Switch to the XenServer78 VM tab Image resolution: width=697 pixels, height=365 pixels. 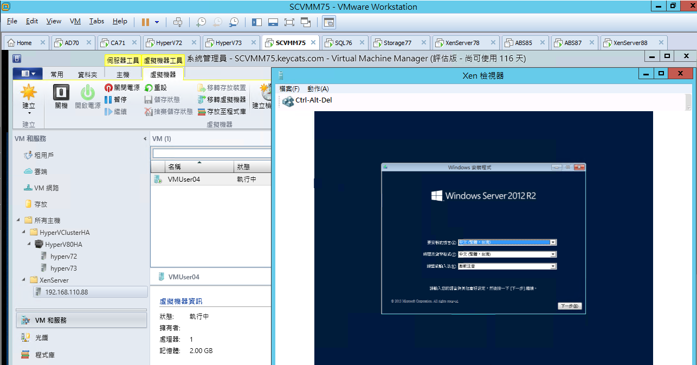click(462, 43)
